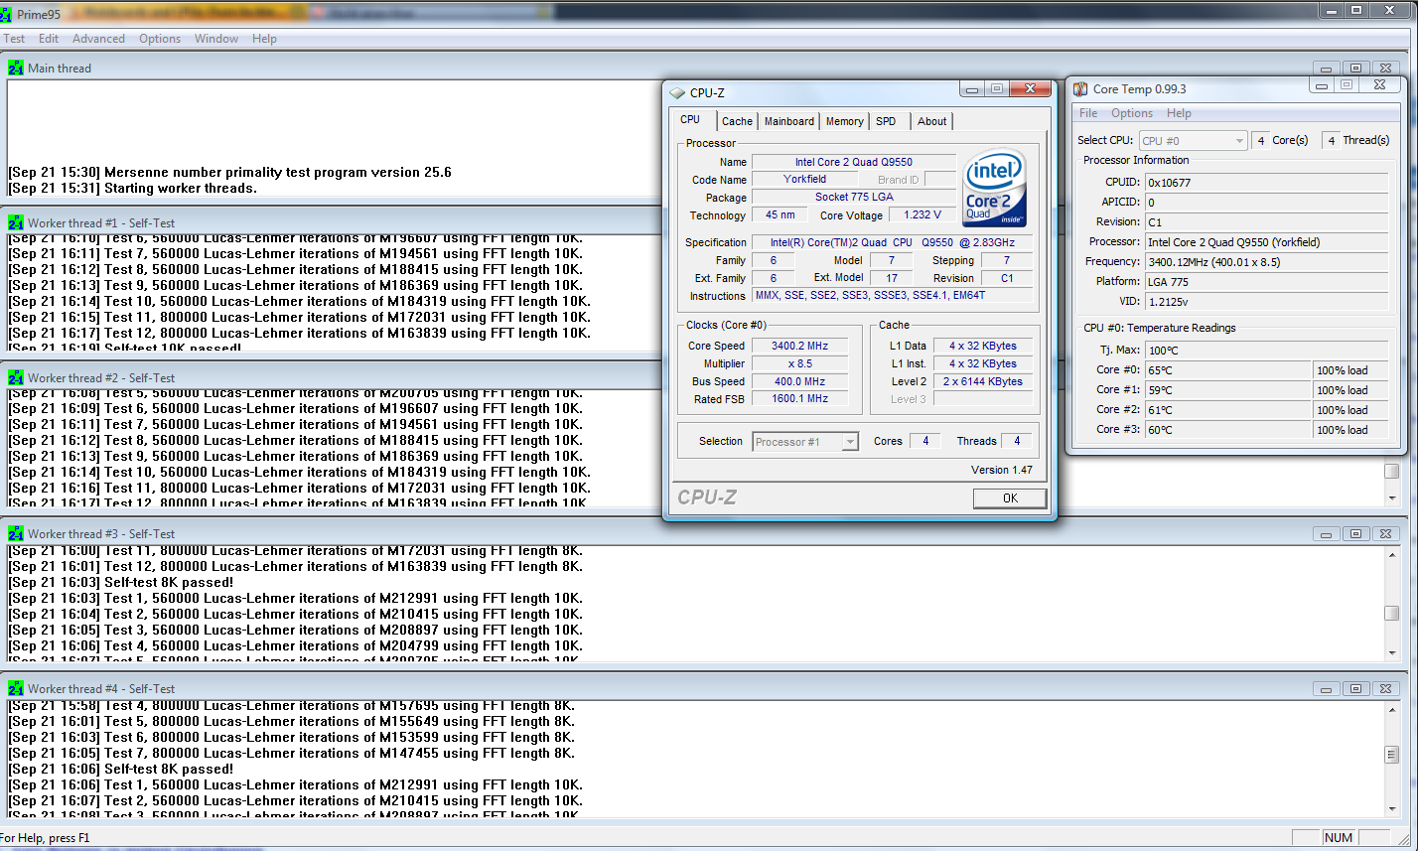Restore the Worker thread #3 window
Viewport: 1418px width, 851px height.
click(1356, 533)
